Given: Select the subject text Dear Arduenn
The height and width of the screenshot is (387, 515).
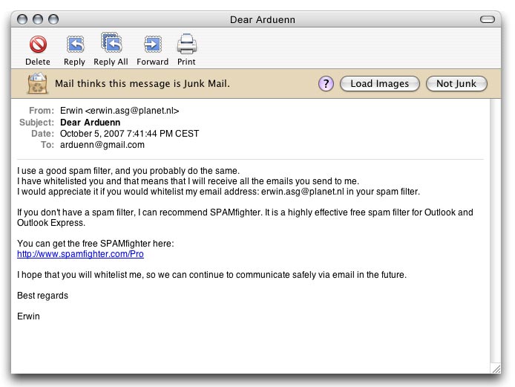Looking at the screenshot, I should tap(91, 123).
